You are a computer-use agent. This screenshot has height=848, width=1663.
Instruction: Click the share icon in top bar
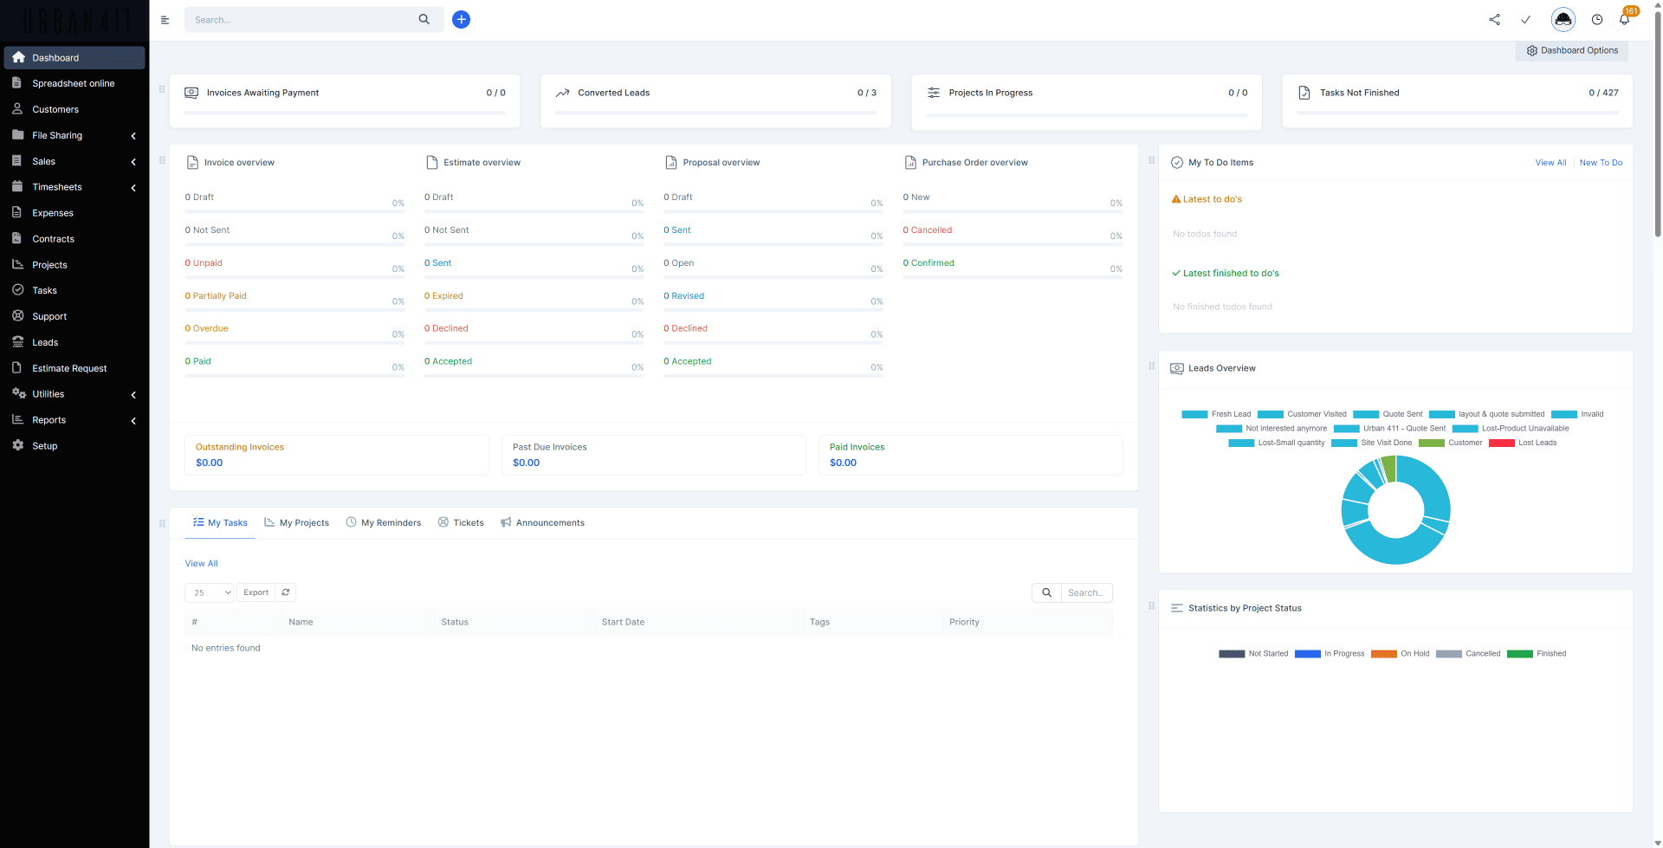(1494, 19)
